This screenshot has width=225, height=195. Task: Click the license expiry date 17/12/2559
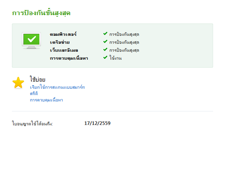[x=97, y=123]
